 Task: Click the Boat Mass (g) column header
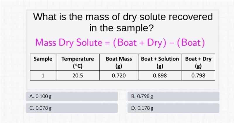119,62
